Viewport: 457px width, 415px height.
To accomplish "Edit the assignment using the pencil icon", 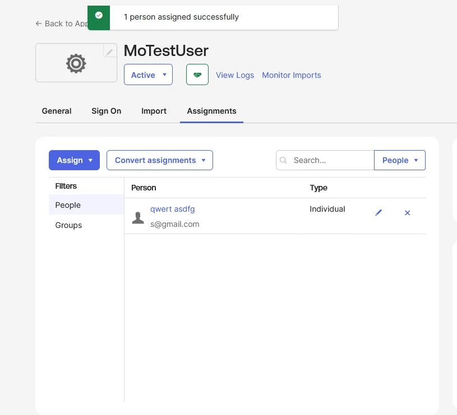I will pyautogui.click(x=378, y=212).
